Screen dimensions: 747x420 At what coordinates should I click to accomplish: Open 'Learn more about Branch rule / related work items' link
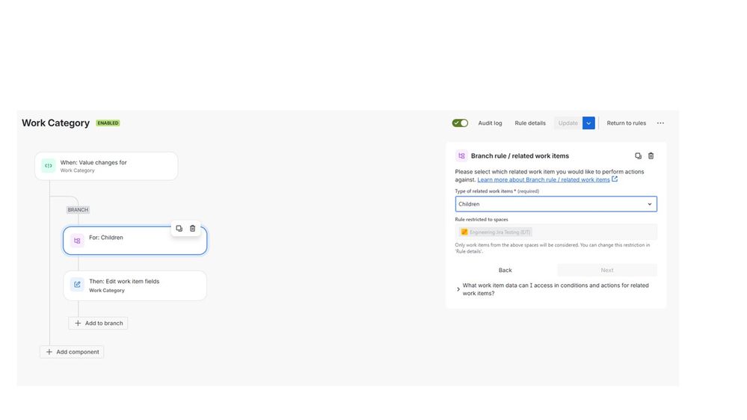point(544,179)
